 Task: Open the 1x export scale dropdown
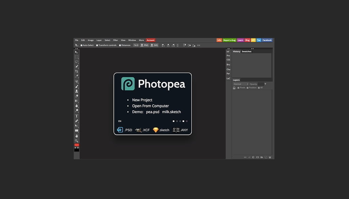tap(136, 45)
